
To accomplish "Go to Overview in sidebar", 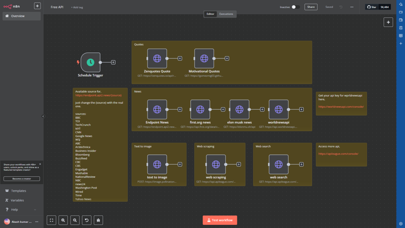I will (22, 16).
